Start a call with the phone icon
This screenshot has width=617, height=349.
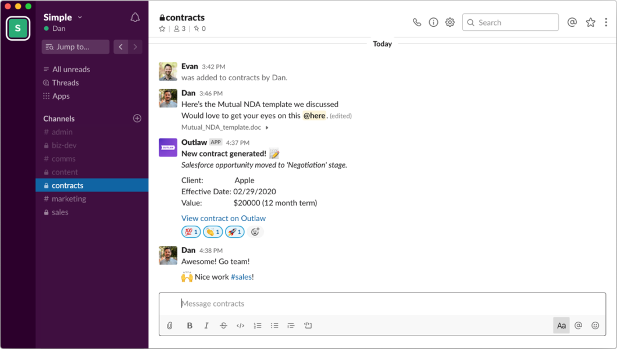417,23
